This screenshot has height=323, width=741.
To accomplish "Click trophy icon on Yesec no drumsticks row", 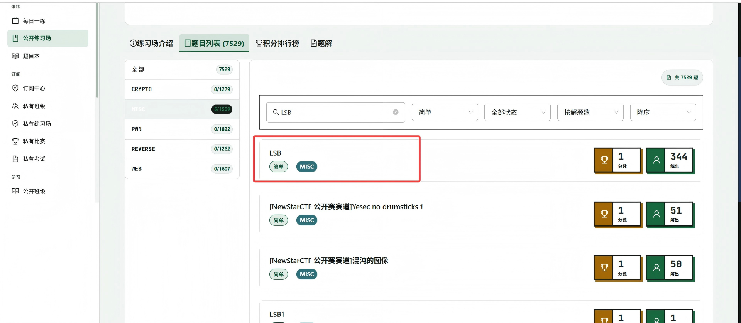I will tap(604, 214).
